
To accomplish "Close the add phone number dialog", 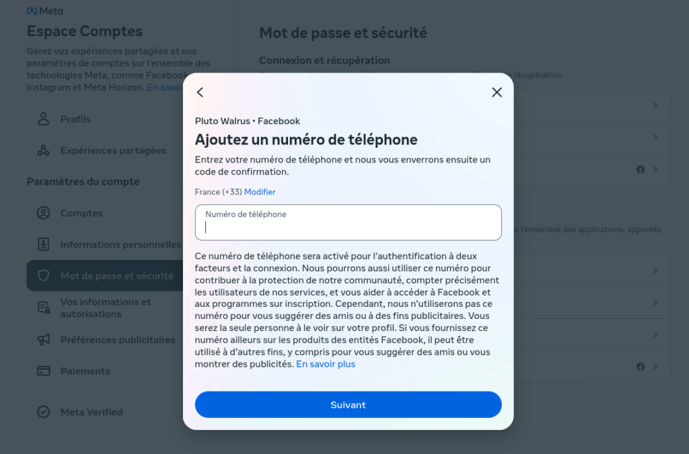I will 497,92.
